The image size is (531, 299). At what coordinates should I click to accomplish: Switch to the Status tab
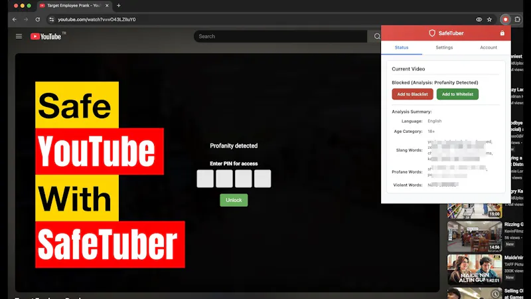pos(402,47)
